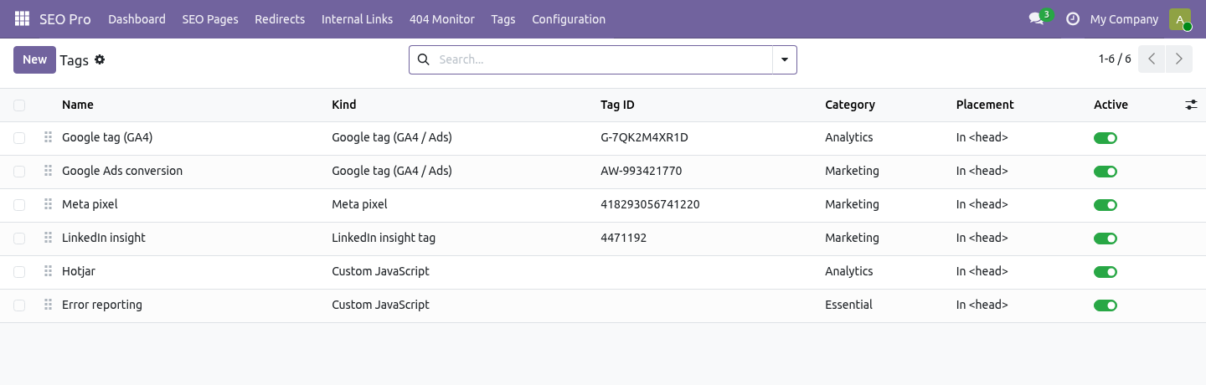The height and width of the screenshot is (385, 1206).
Task: Disable the Google Ads conversion active toggle
Action: pos(1105,172)
